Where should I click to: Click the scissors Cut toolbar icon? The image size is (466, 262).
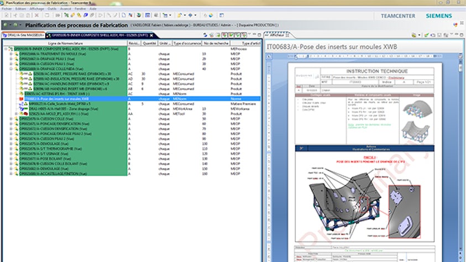tap(15, 15)
